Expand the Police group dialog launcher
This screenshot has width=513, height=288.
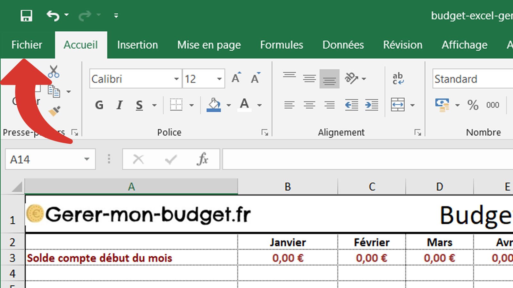click(265, 132)
